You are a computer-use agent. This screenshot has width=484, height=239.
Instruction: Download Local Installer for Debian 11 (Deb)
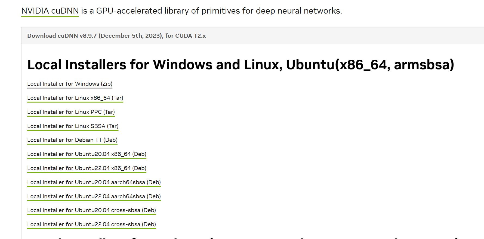click(72, 140)
